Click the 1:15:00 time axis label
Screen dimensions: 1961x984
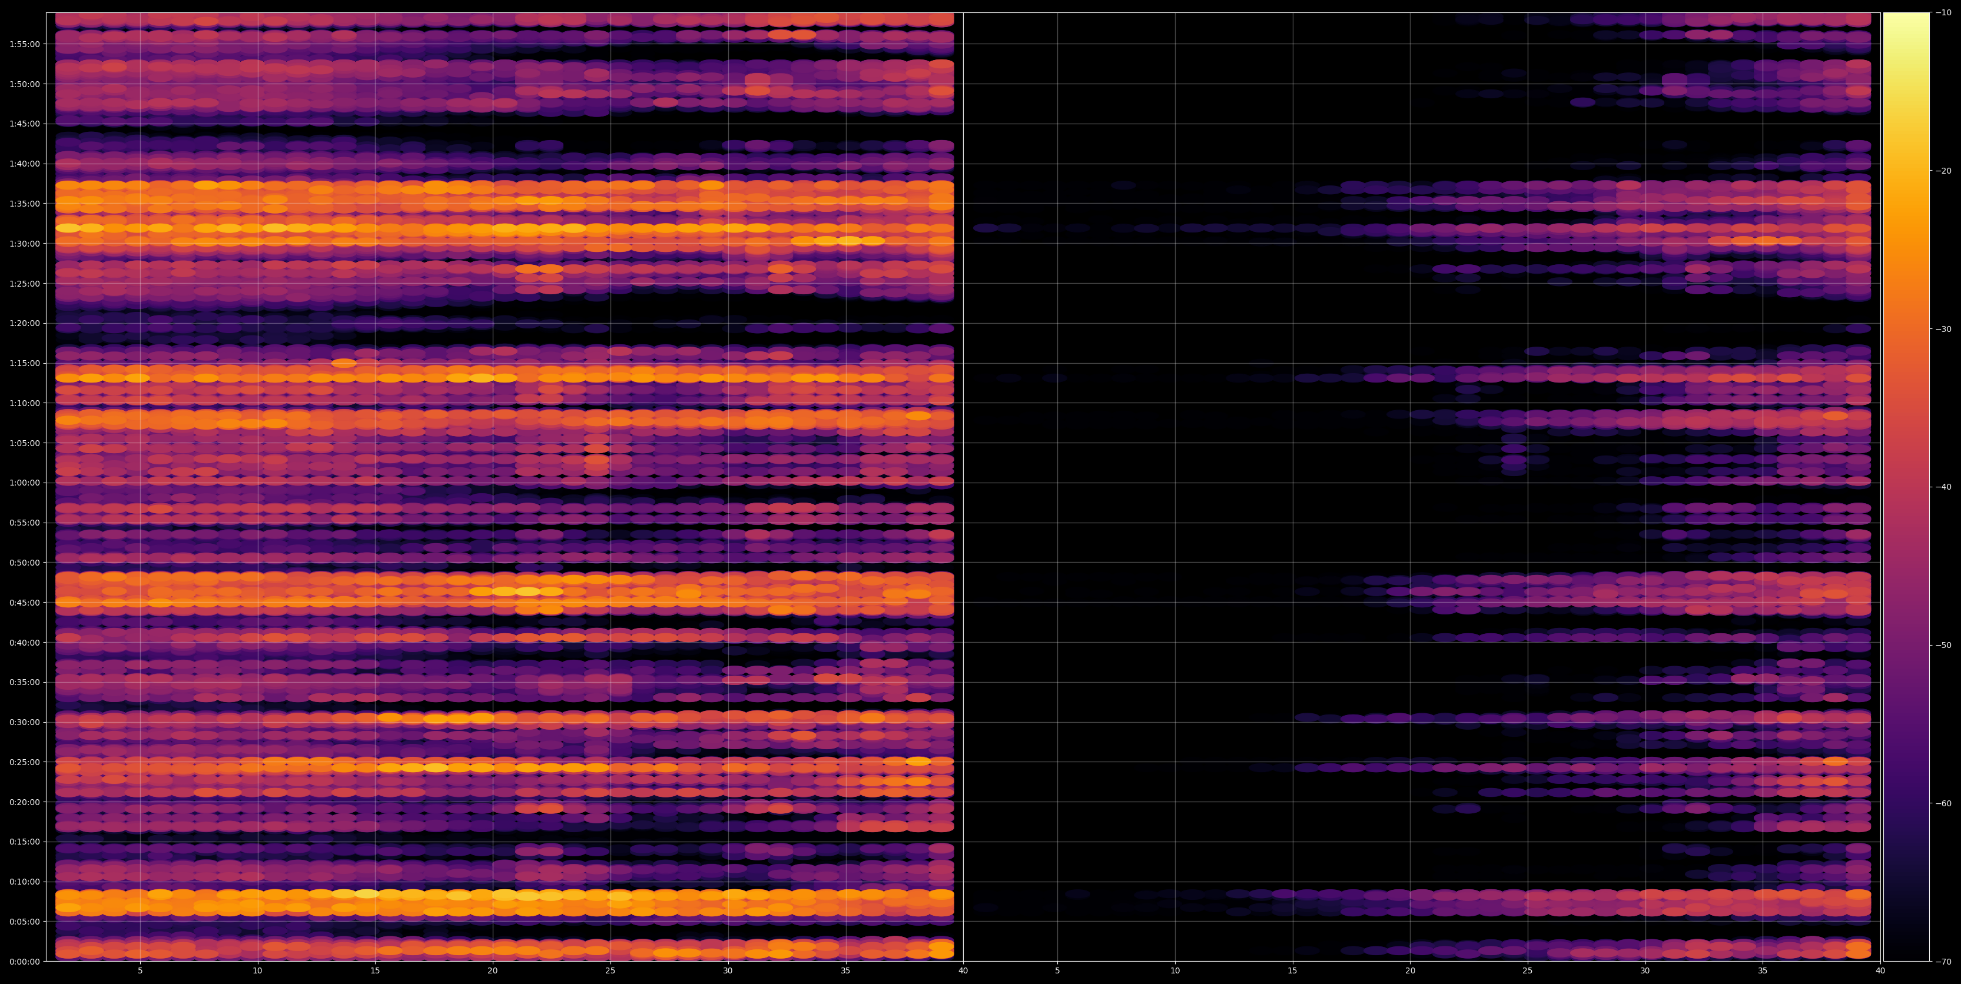(24, 363)
